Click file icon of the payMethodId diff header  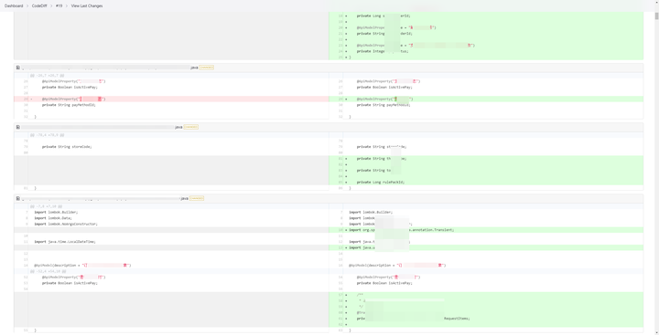[x=18, y=68]
